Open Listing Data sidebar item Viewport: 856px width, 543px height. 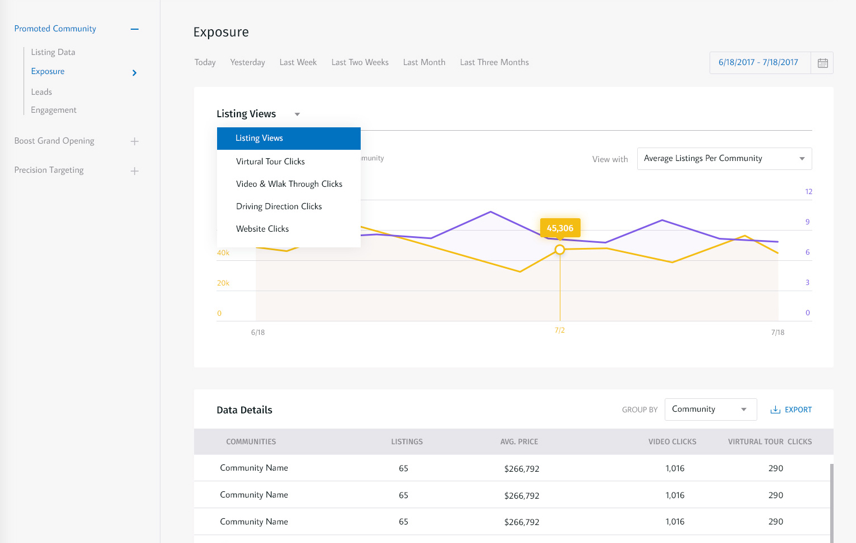point(53,52)
